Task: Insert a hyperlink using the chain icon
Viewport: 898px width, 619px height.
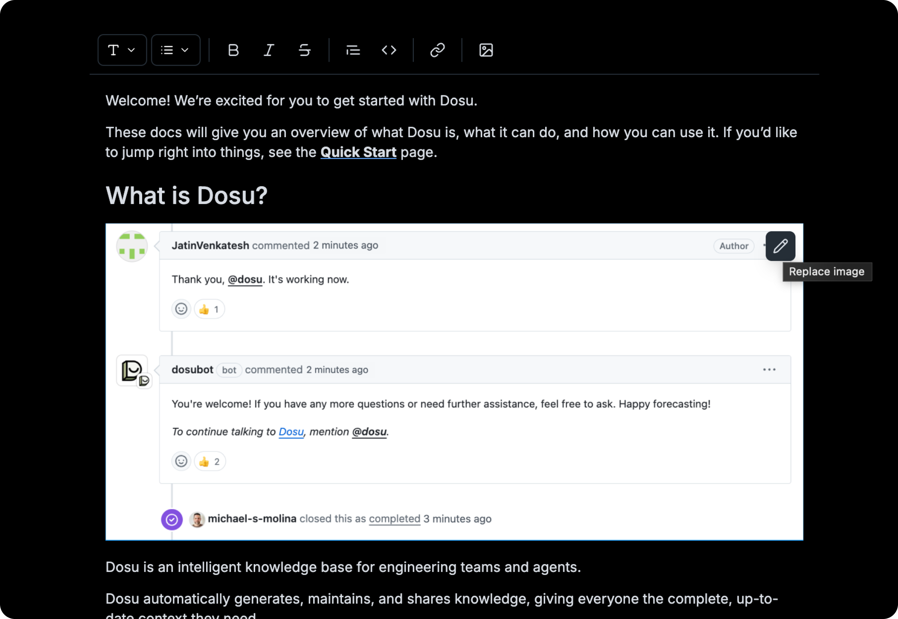Action: [x=437, y=50]
